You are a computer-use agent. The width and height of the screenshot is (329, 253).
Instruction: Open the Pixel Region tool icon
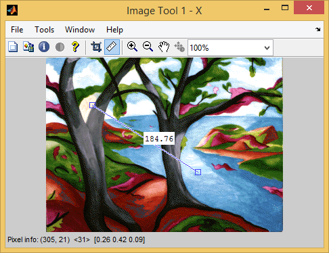pos(28,47)
